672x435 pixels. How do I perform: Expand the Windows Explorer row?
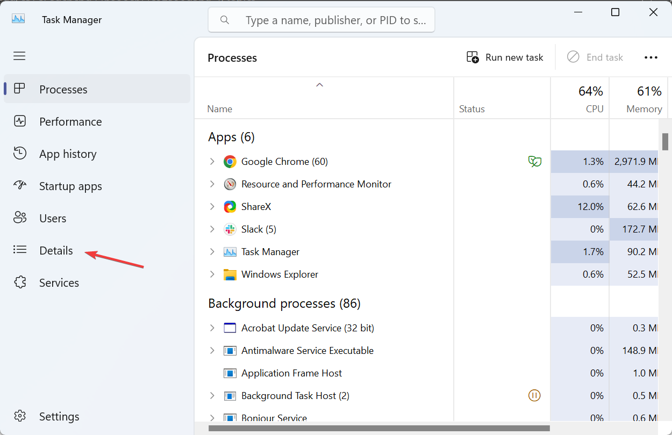(x=212, y=274)
